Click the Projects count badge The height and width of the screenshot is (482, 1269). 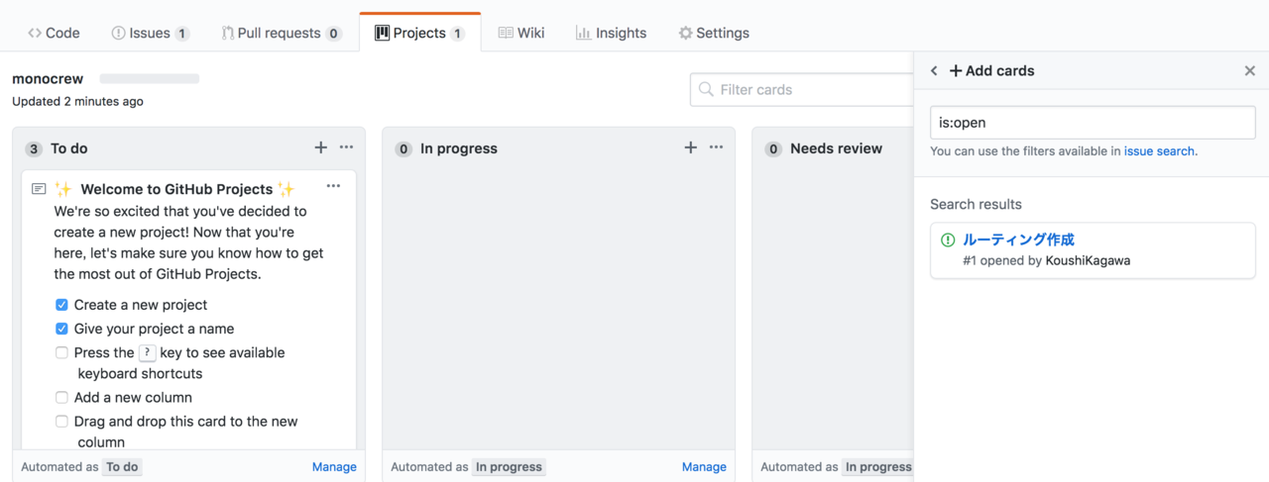click(x=457, y=34)
